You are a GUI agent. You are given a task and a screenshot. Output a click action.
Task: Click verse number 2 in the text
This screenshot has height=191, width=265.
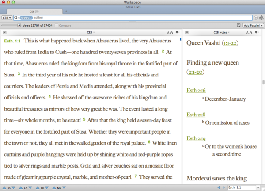[163, 51]
